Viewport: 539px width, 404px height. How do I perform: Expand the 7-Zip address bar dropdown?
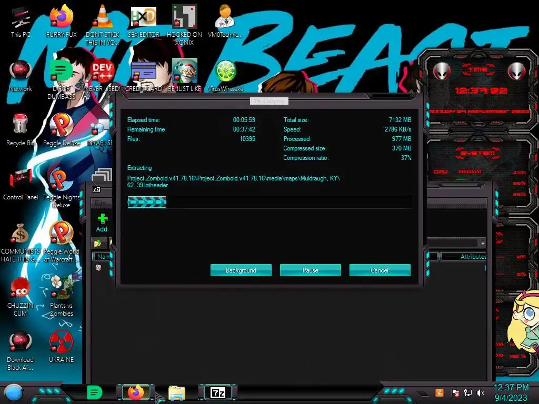point(483,243)
